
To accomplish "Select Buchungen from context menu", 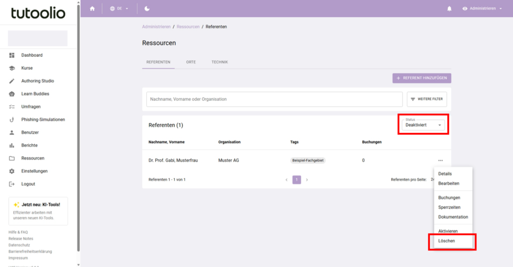I will pos(453,198).
